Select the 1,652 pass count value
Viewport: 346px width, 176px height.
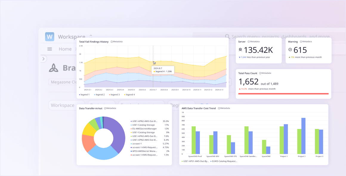248,82
